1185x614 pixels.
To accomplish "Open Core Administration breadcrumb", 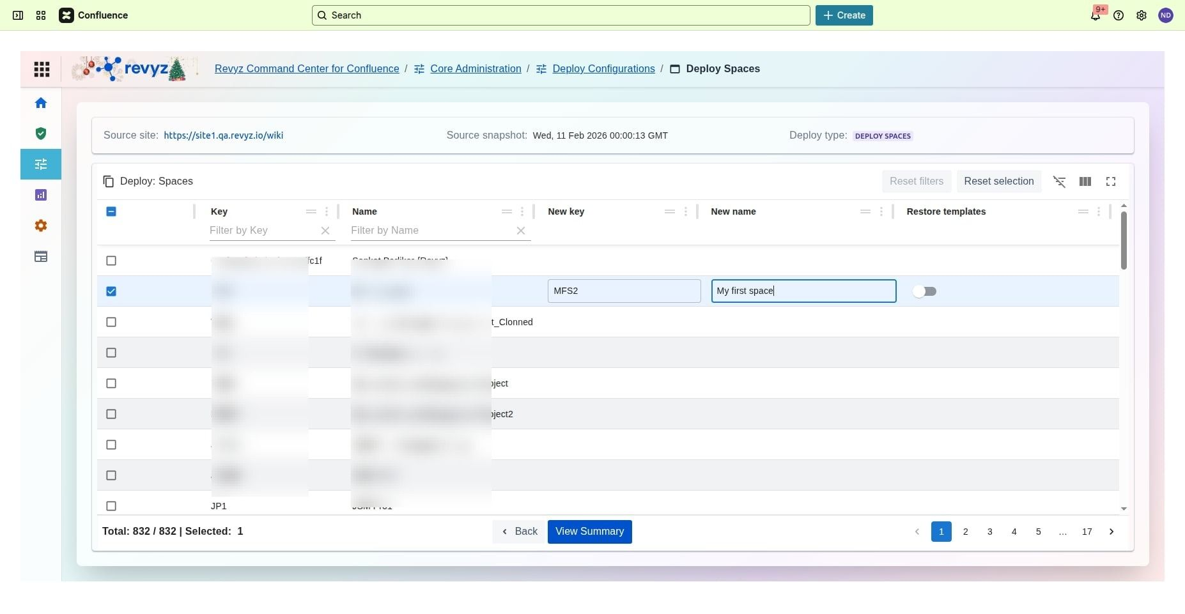I will tap(475, 69).
